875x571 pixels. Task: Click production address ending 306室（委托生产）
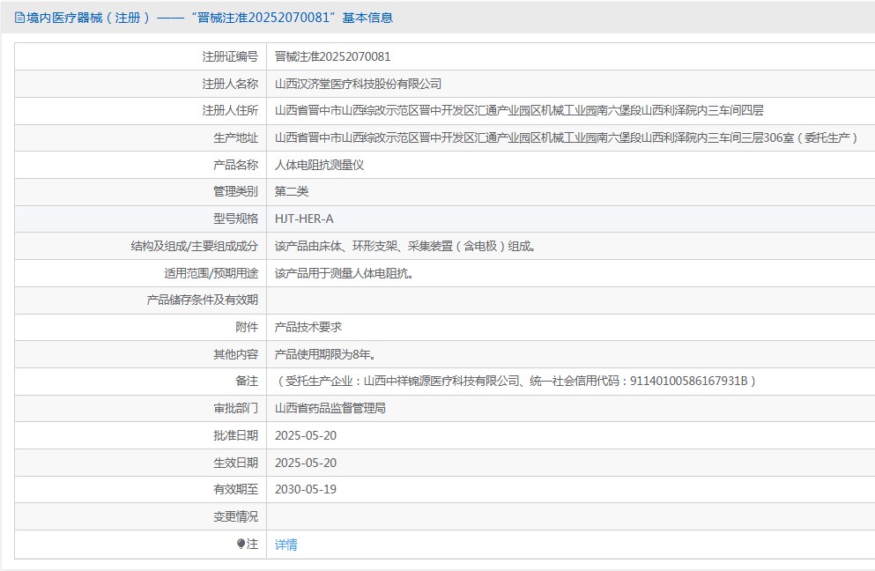point(567,137)
